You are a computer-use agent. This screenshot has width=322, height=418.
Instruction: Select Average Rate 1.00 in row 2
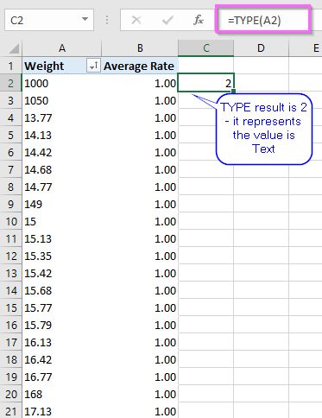coord(140,83)
